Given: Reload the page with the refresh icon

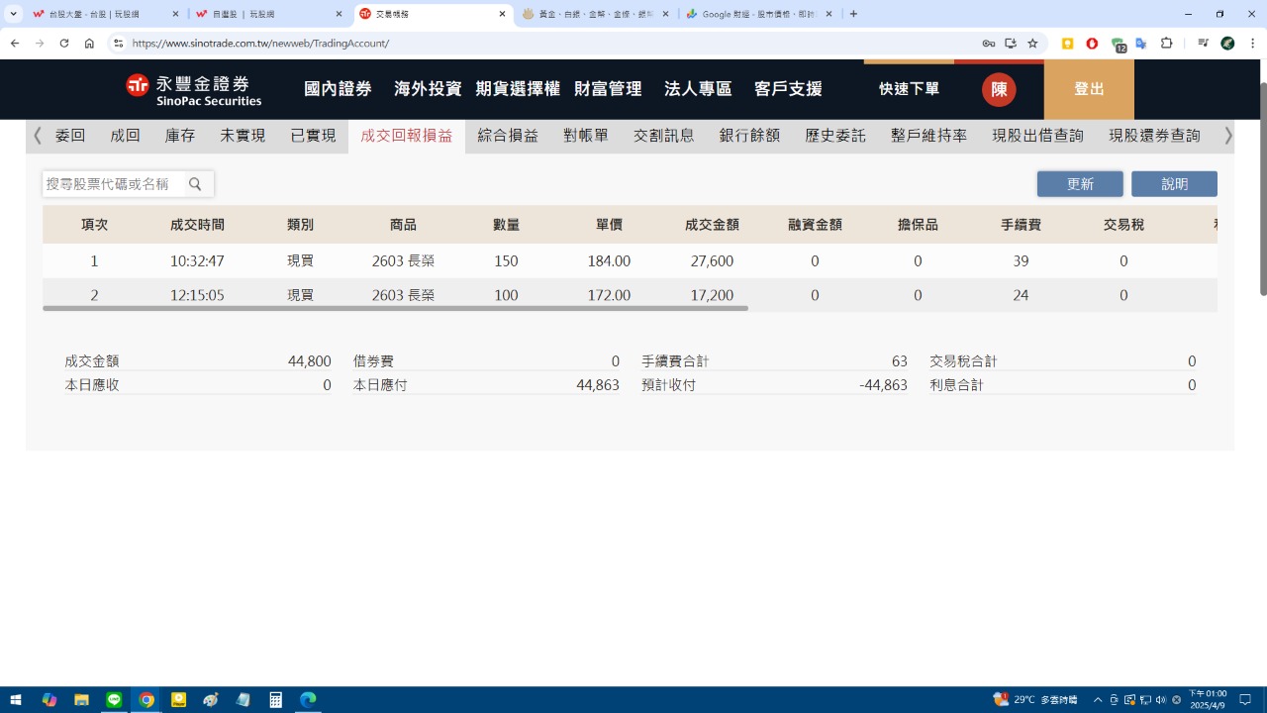Looking at the screenshot, I should [64, 44].
